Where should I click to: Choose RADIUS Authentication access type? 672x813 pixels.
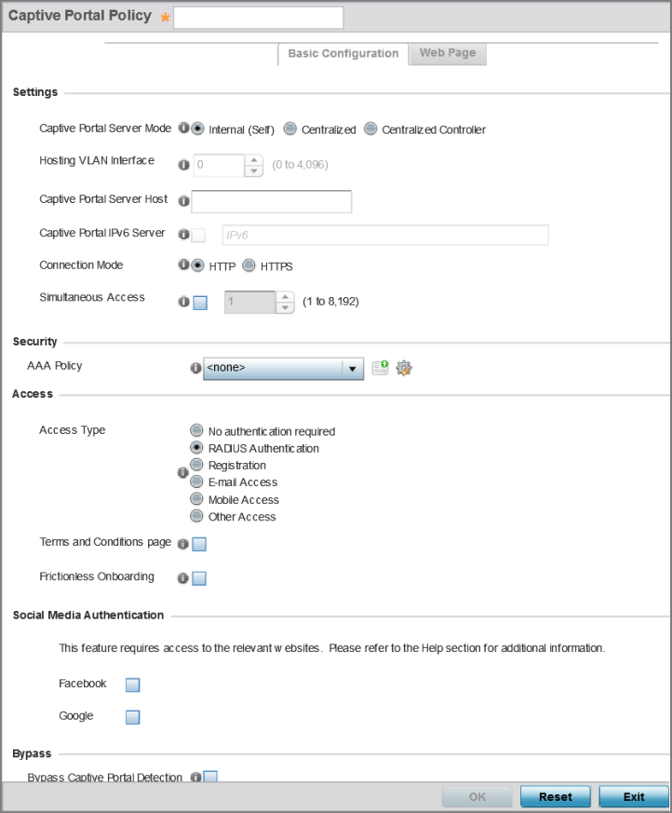[x=196, y=447]
